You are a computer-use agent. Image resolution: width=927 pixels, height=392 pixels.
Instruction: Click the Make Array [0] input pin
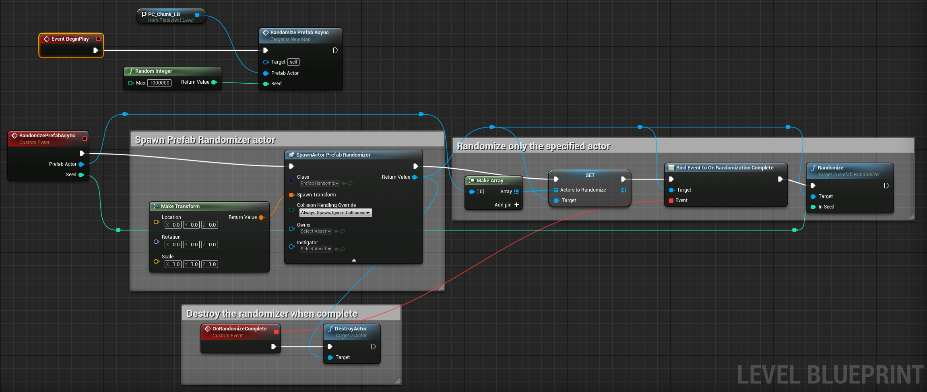click(472, 192)
